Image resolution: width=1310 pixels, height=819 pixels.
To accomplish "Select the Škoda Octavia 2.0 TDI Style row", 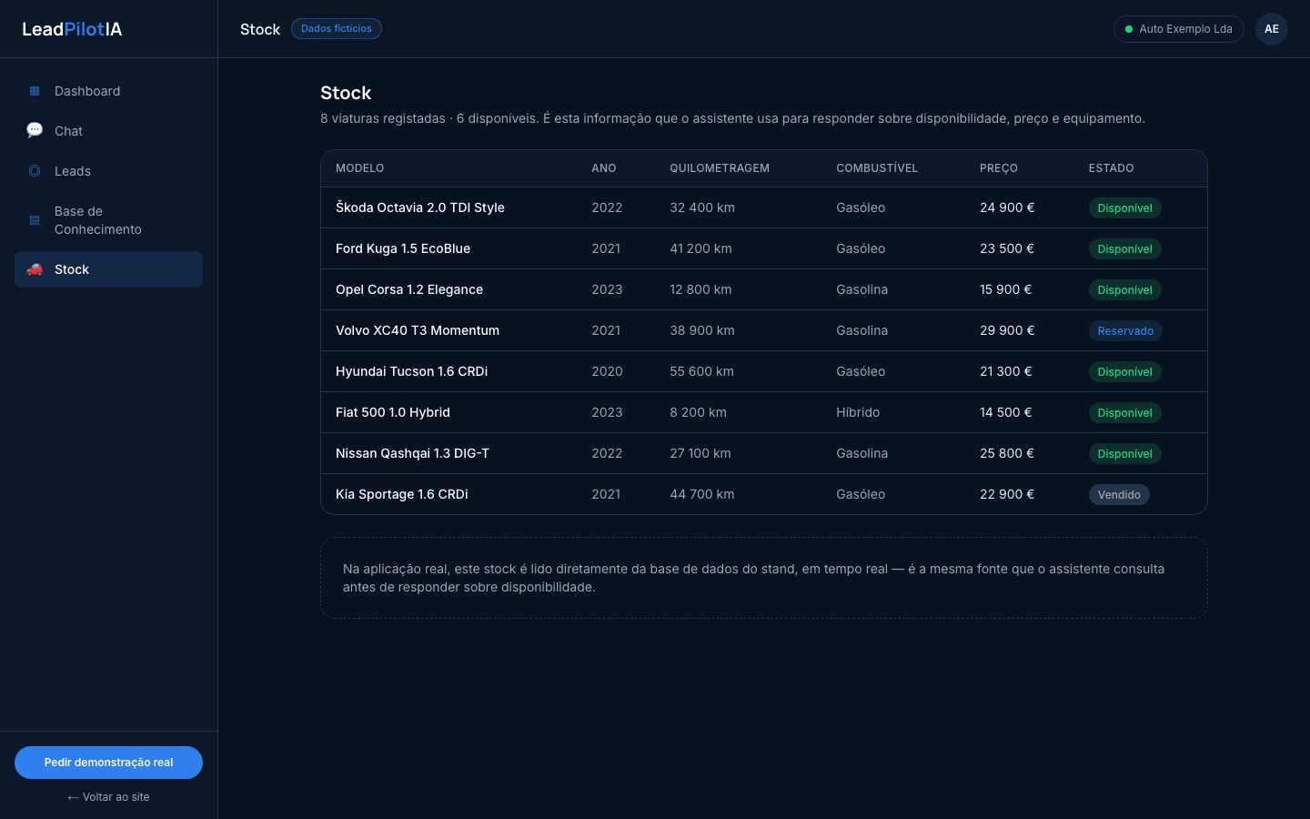I will (764, 207).
